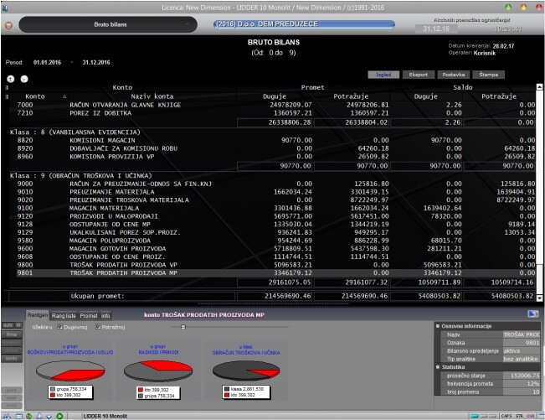Select row 8820 KOMISIONI MAGACIN
545x420 pixels.
[x=275, y=140]
